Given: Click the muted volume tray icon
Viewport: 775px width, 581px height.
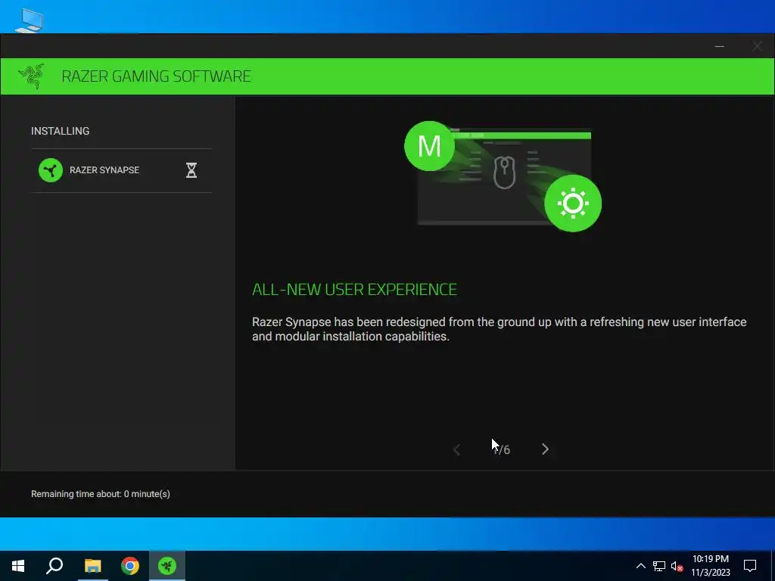Looking at the screenshot, I should (x=677, y=566).
